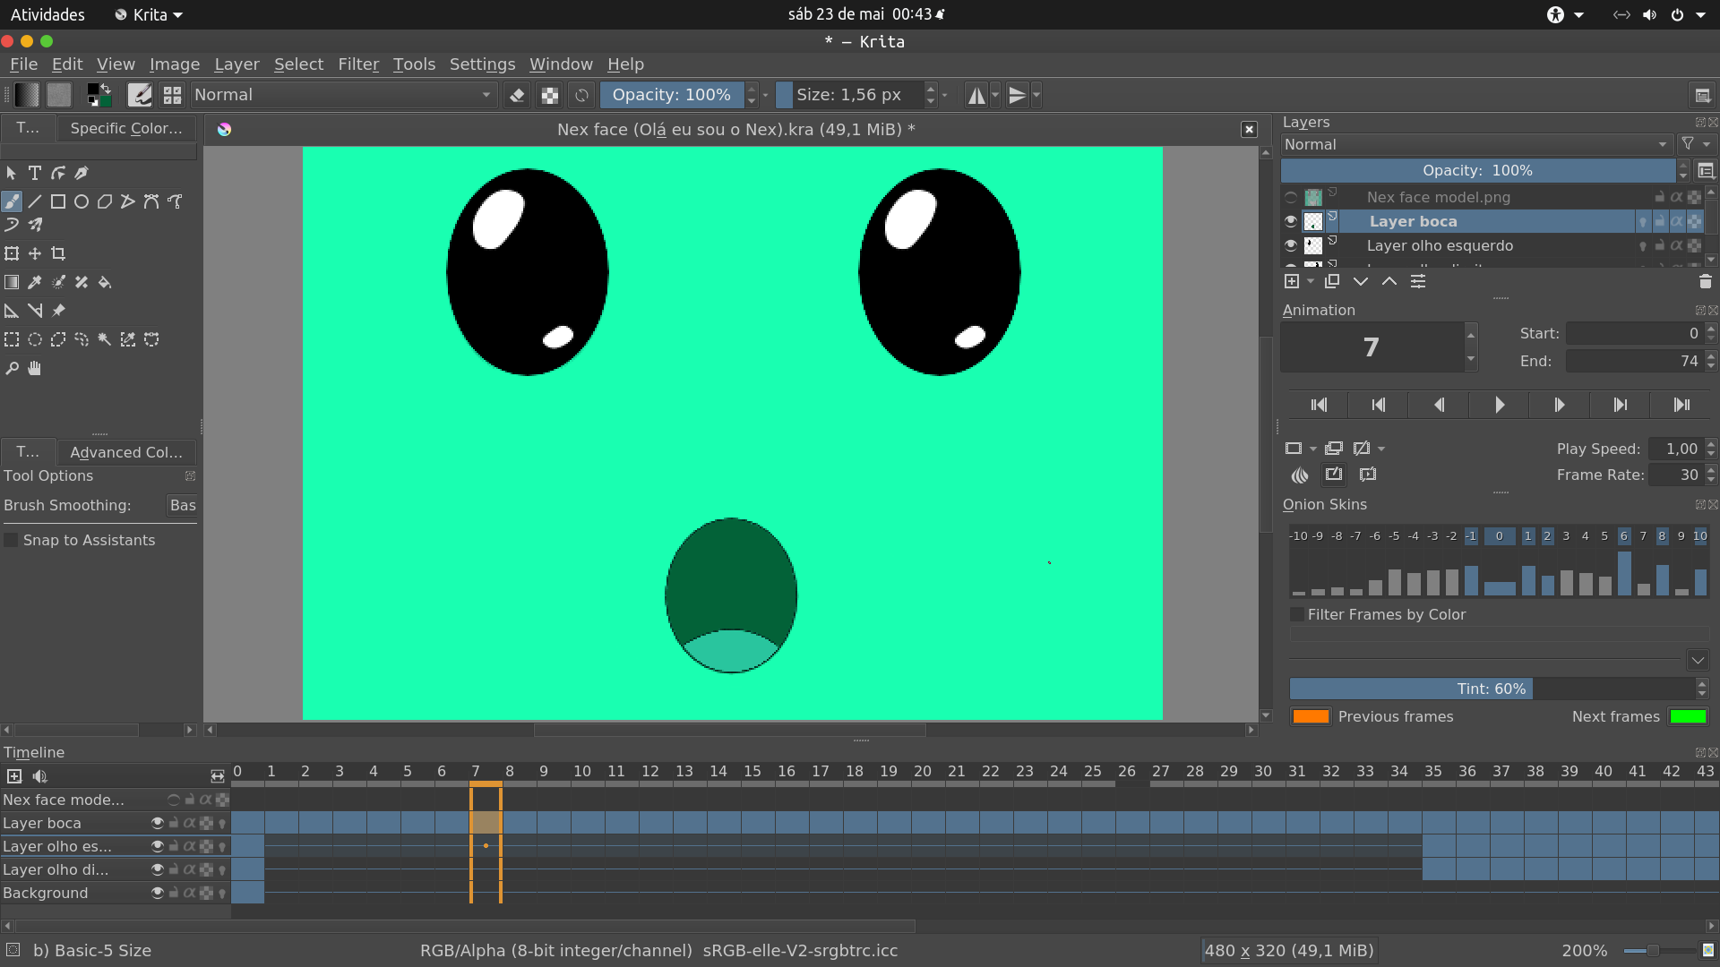Delete the selected layer with the trash button

pos(1706,281)
